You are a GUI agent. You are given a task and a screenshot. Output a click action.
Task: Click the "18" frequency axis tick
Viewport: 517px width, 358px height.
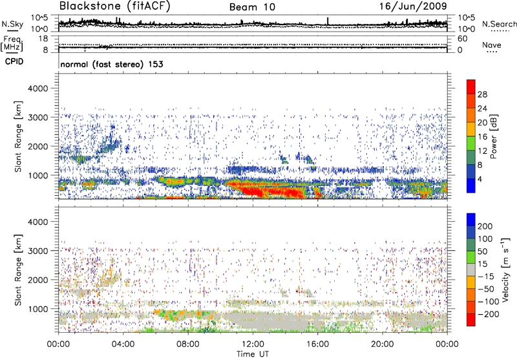coord(43,39)
